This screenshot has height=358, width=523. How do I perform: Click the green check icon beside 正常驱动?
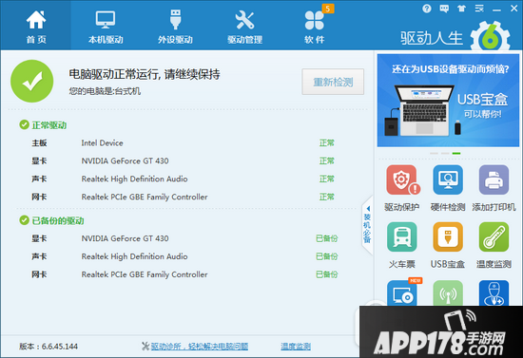pyautogui.click(x=24, y=125)
